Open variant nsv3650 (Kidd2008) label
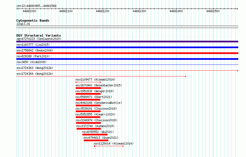The height and width of the screenshot is (157, 246). click(32, 62)
